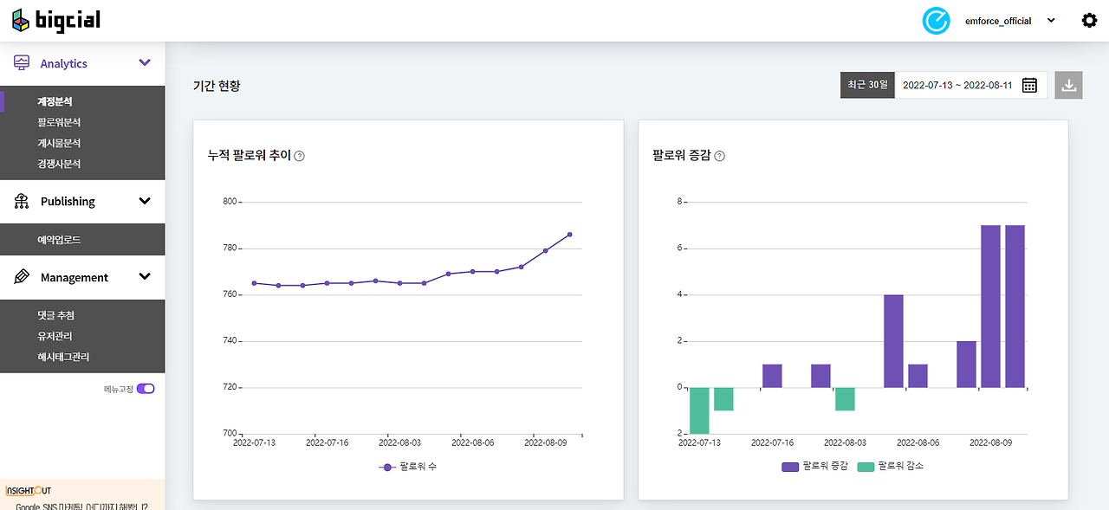The width and height of the screenshot is (1109, 510).
Task: Open settings via the gear icon
Action: (1089, 21)
